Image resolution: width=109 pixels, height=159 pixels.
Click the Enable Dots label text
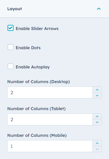(x=28, y=48)
